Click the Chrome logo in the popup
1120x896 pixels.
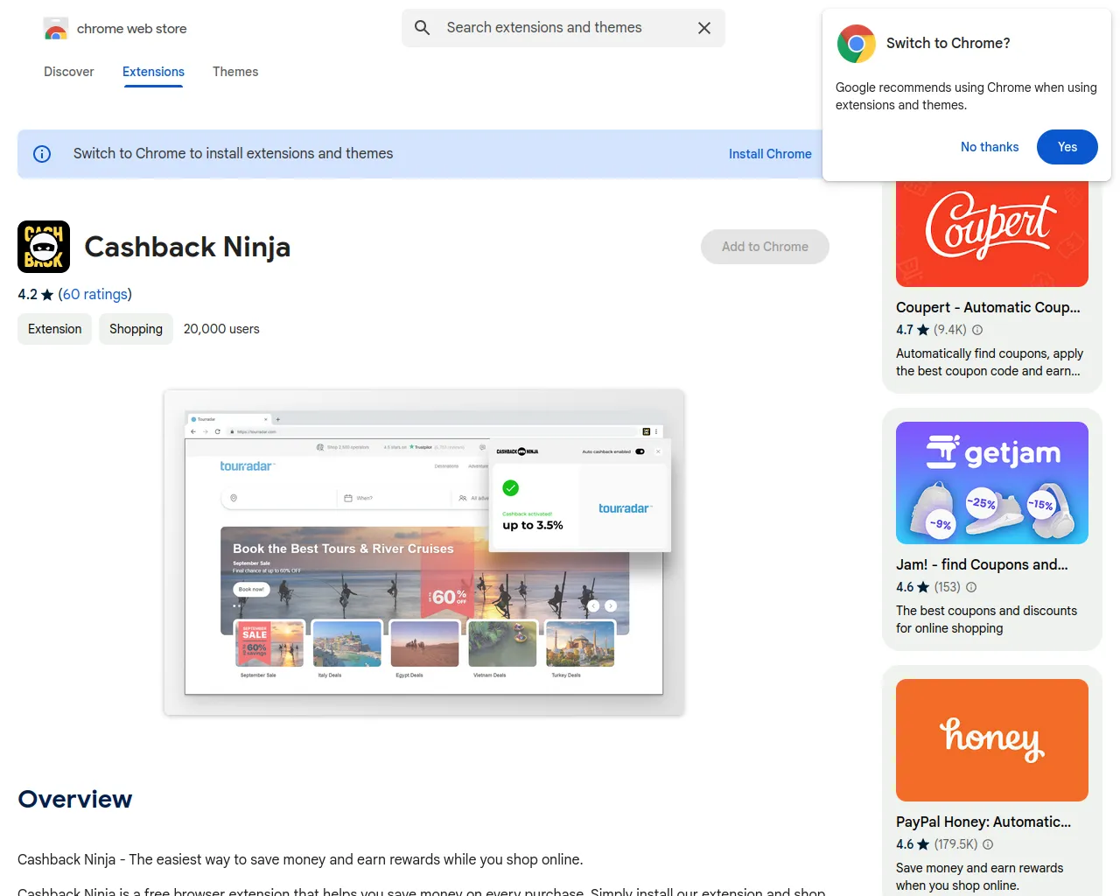tap(856, 44)
